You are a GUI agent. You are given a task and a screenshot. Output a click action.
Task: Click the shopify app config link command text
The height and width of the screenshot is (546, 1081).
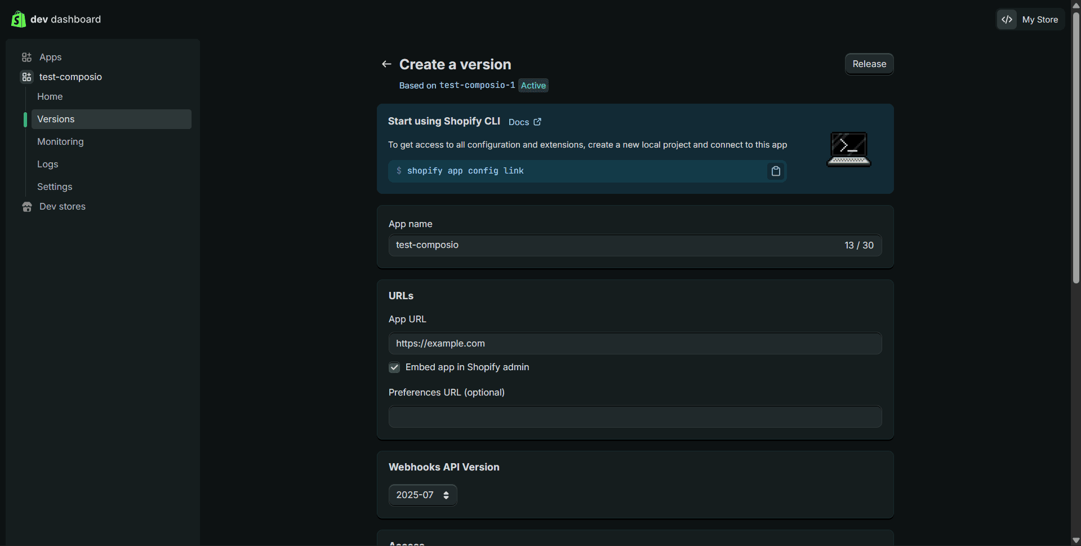point(465,171)
